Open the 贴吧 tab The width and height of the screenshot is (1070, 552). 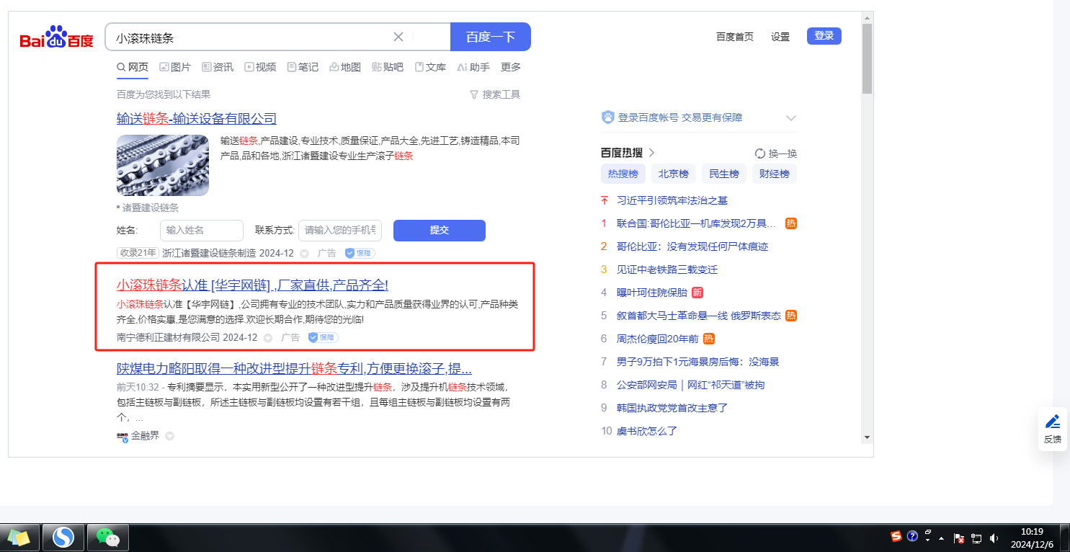tap(388, 67)
